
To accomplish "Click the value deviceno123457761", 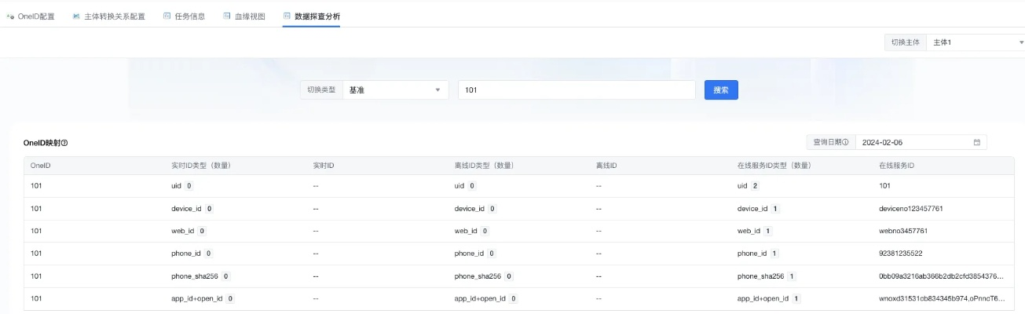I will [x=911, y=209].
